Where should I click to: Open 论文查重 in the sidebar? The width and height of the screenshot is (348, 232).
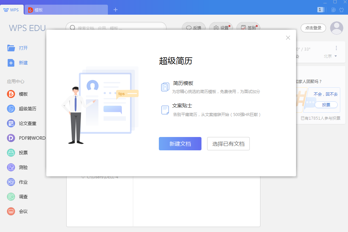22,123
